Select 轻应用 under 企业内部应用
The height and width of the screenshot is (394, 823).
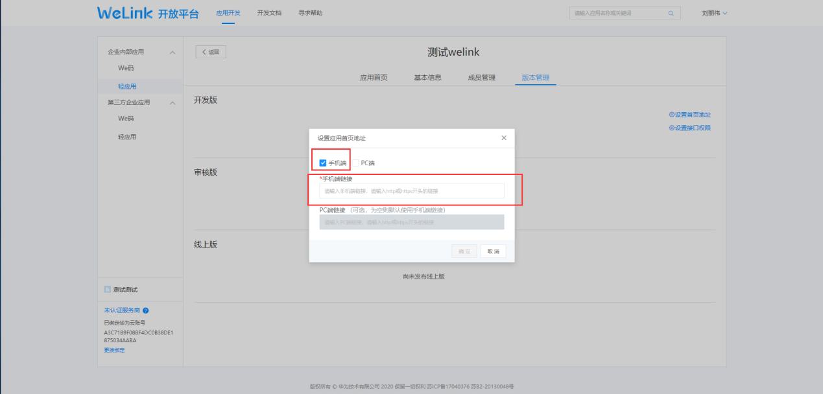pyautogui.click(x=127, y=86)
